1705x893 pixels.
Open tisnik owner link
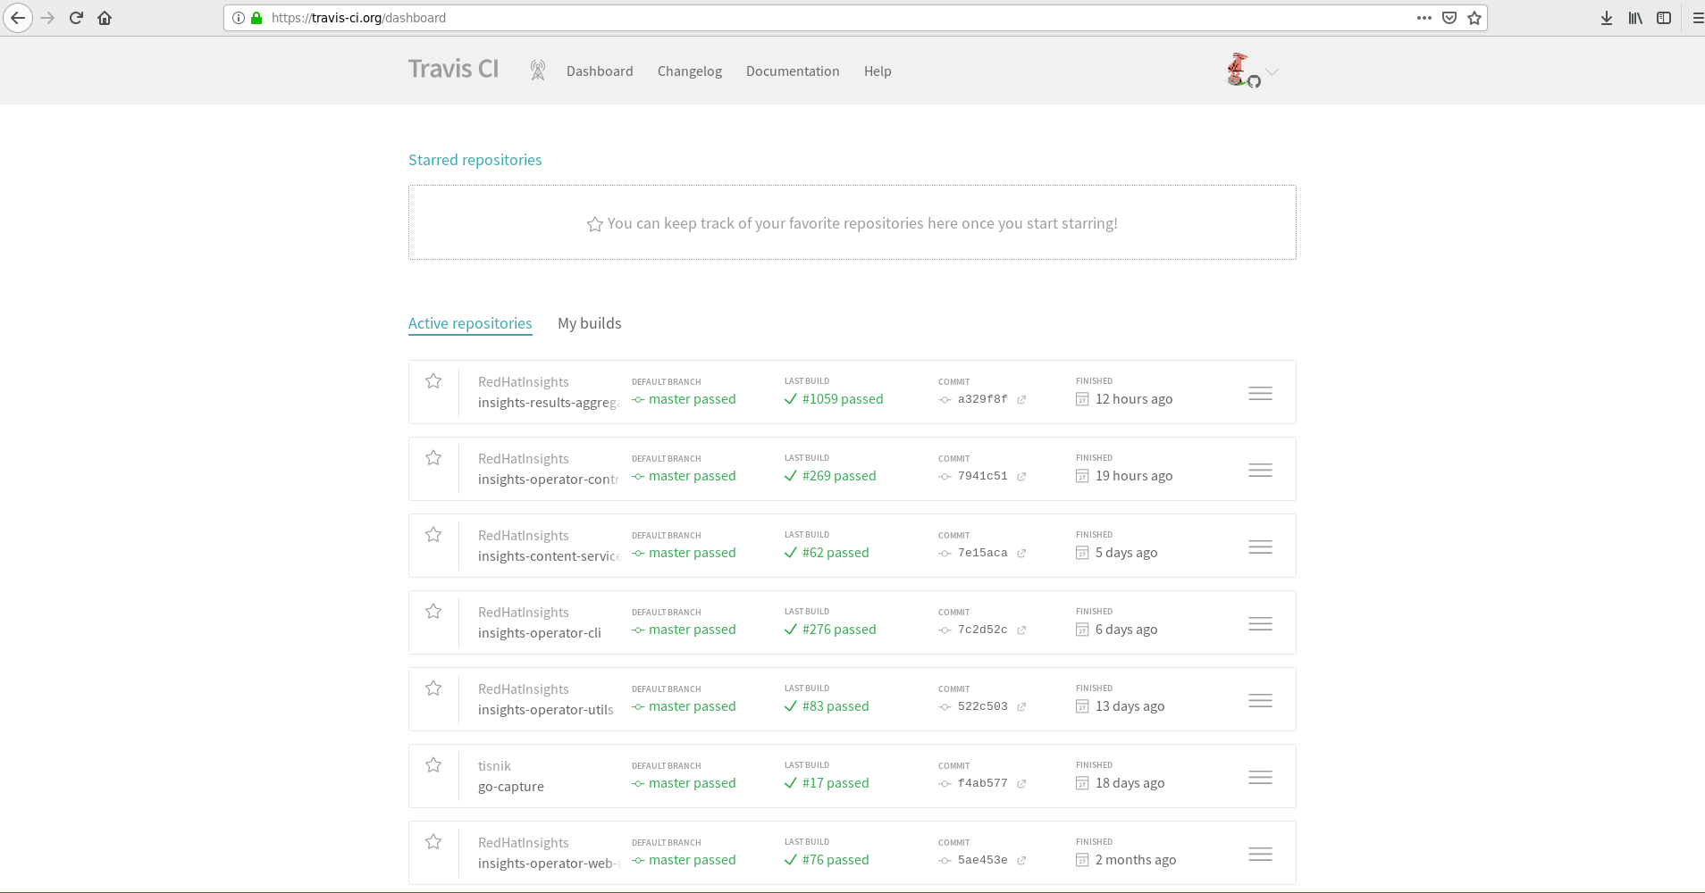coord(494,766)
